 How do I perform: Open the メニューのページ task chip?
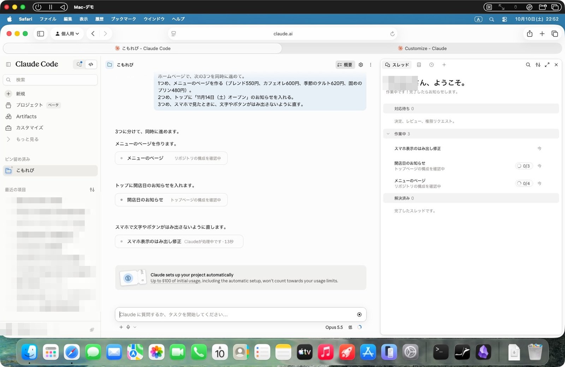tap(171, 158)
